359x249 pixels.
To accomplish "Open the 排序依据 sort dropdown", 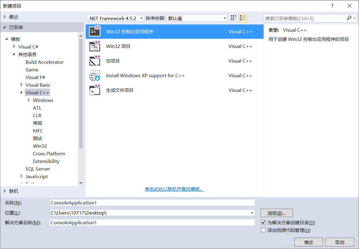I will [197, 18].
